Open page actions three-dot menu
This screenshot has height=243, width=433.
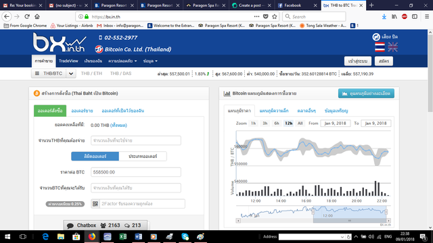256,16
